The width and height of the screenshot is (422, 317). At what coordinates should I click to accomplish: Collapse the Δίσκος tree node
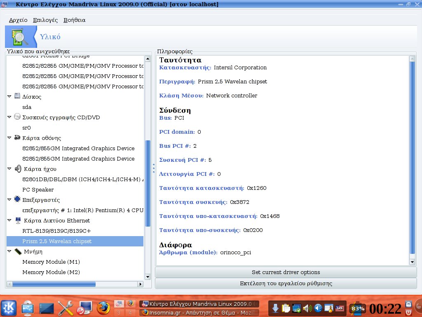pos(9,96)
